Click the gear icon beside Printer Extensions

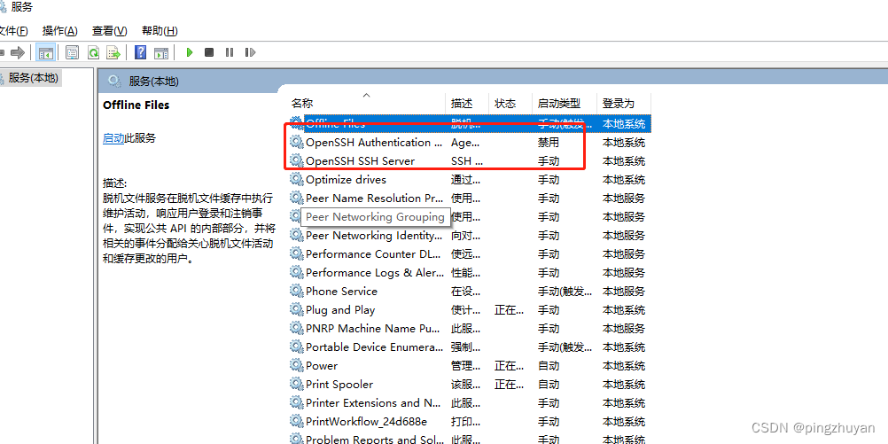tap(297, 402)
